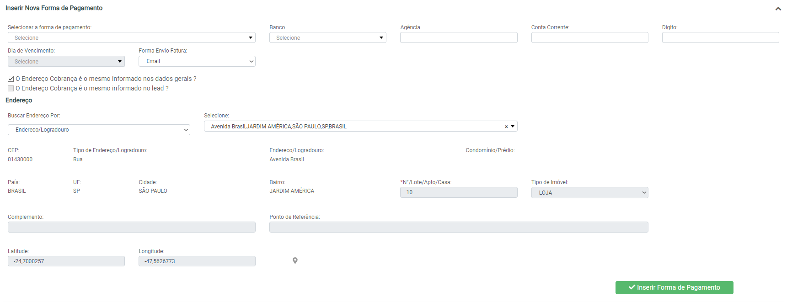
Task: Click the N°/Lote/Apto/Casa field
Action: tap(459, 192)
